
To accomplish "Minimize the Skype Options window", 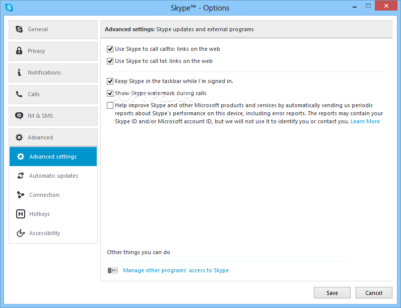I will point(355,7).
